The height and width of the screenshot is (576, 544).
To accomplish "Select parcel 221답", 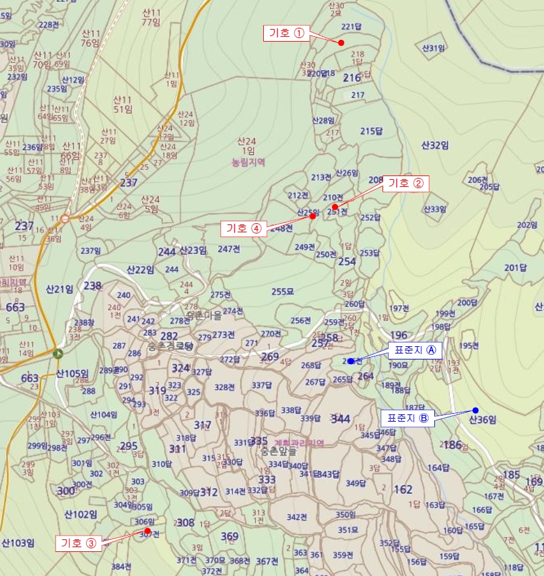I will click(351, 27).
